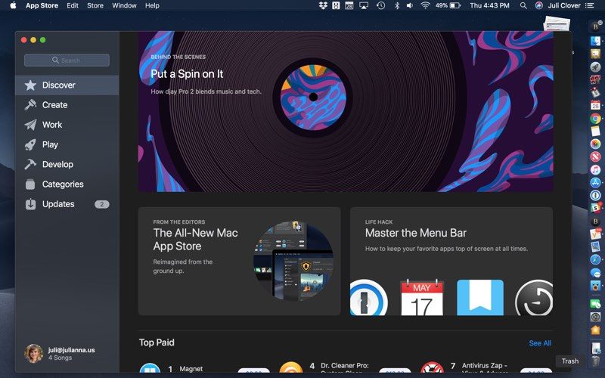Viewport: 605px width, 378px height.
Task: Open the volume control in menu bar
Action: coord(410,5)
